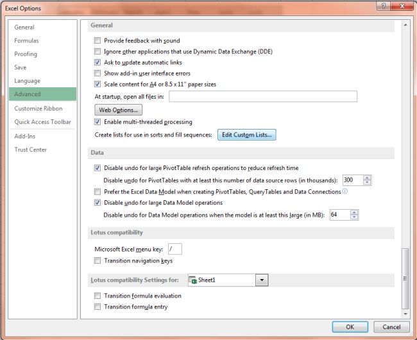This screenshot has width=417, height=340.
Task: Switch to the Save category
Action: tap(42, 67)
